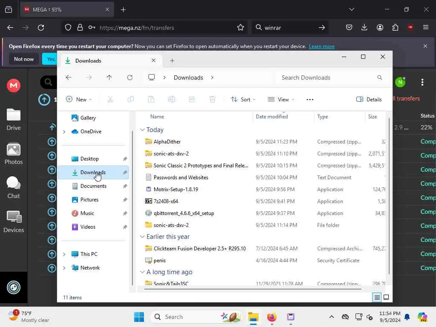Open Firefox downloads panel arrow icon
Screen dimensions: 436x327
[x=364, y=27]
